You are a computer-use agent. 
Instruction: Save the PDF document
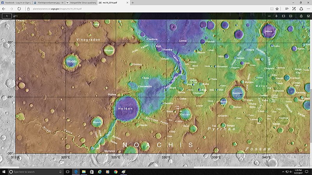tap(308, 16)
